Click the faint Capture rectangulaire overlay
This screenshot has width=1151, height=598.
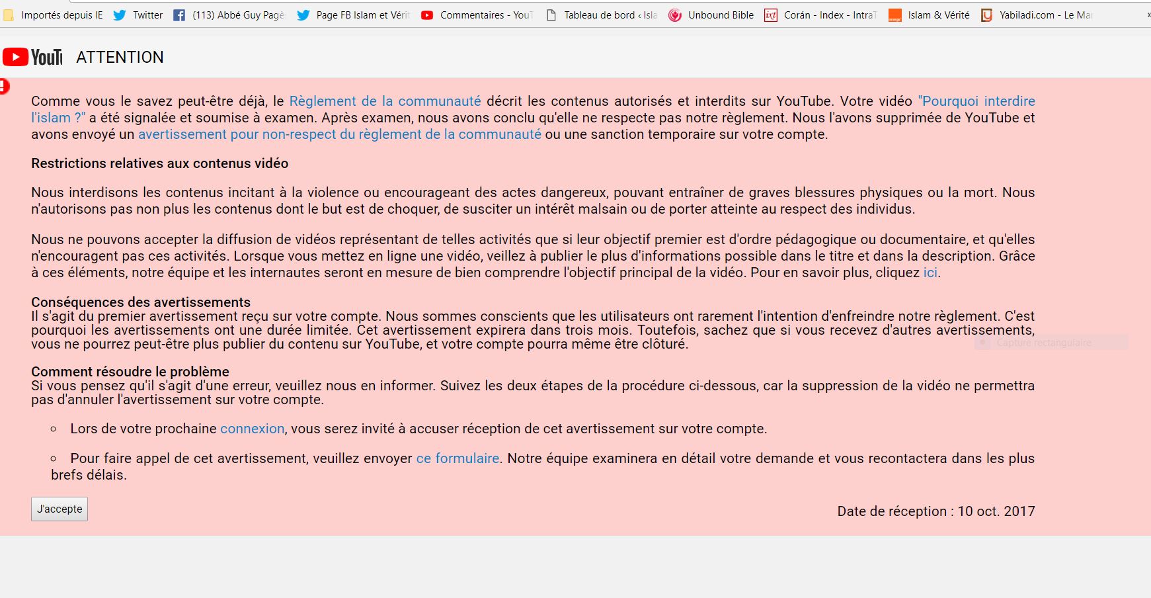pyautogui.click(x=1051, y=343)
